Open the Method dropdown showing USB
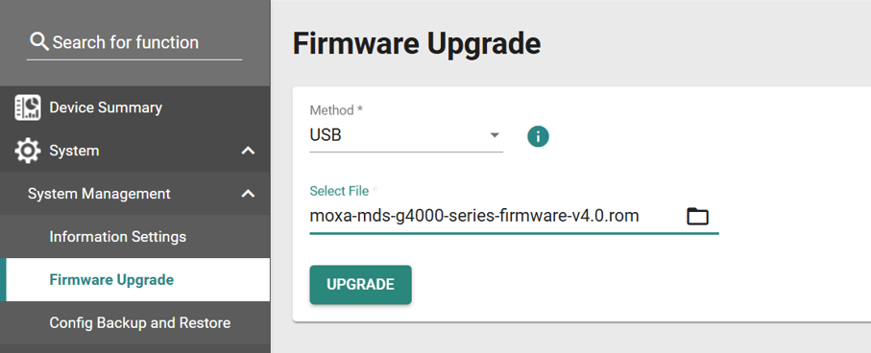This screenshot has width=871, height=353. tap(406, 135)
